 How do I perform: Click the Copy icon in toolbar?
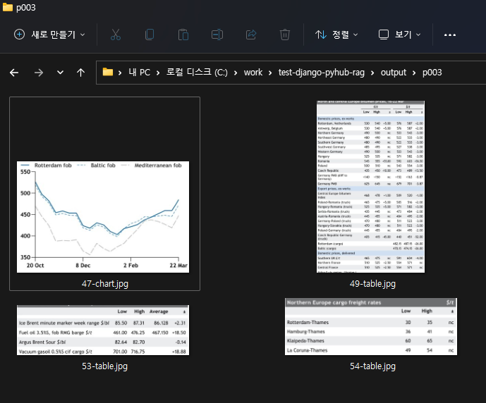coord(150,35)
